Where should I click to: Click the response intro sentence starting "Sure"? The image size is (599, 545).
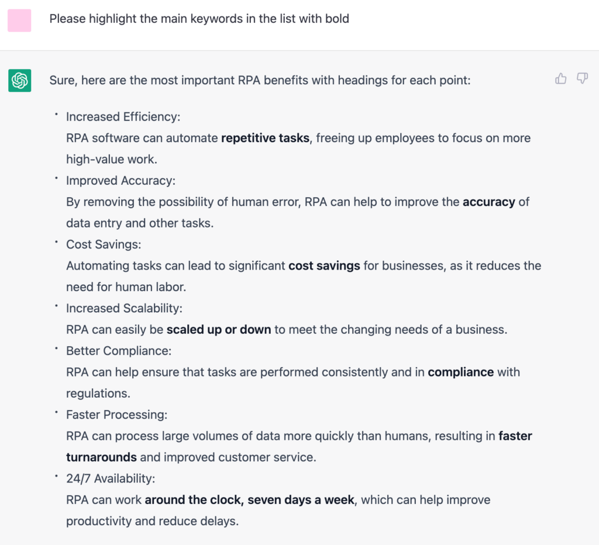tap(260, 80)
